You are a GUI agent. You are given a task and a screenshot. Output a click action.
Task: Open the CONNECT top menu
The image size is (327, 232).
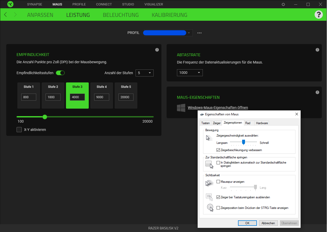(x=104, y=4)
